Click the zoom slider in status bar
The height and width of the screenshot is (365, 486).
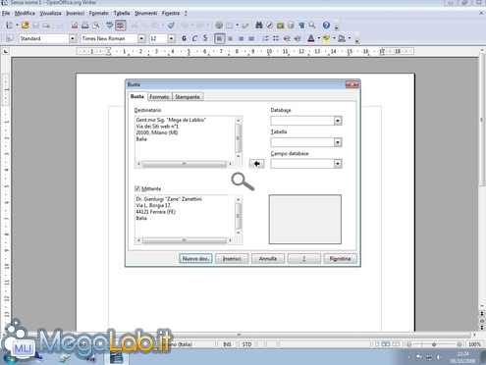point(434,344)
